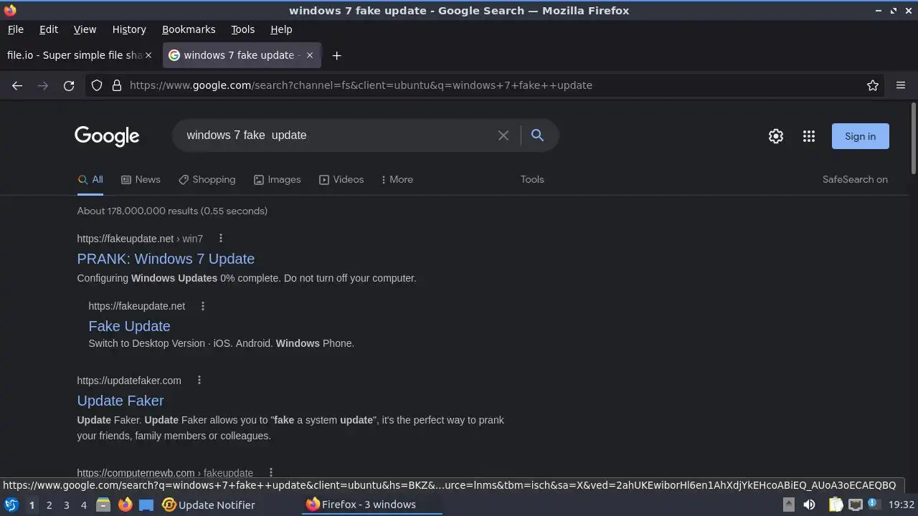
Task: Click the Sign in button
Action: coord(860,136)
